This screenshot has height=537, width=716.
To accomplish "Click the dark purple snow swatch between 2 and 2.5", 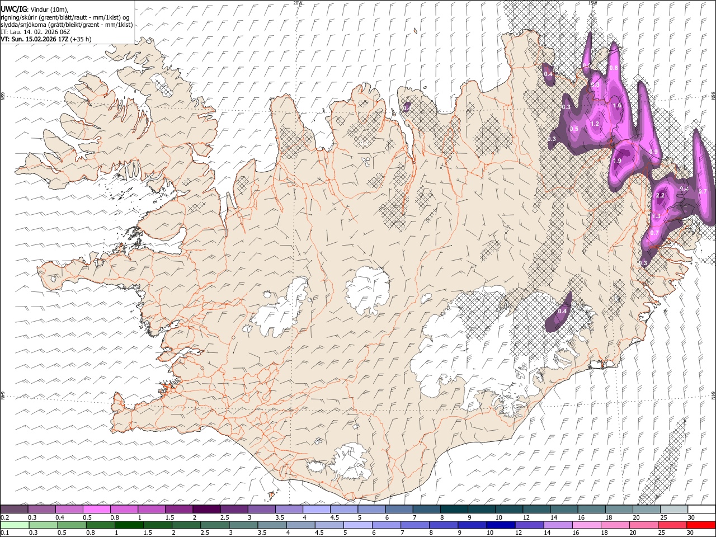I will pos(206,509).
